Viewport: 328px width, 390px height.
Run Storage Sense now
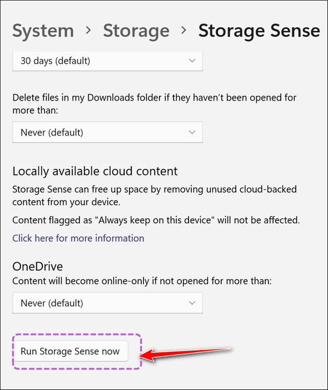(x=70, y=351)
